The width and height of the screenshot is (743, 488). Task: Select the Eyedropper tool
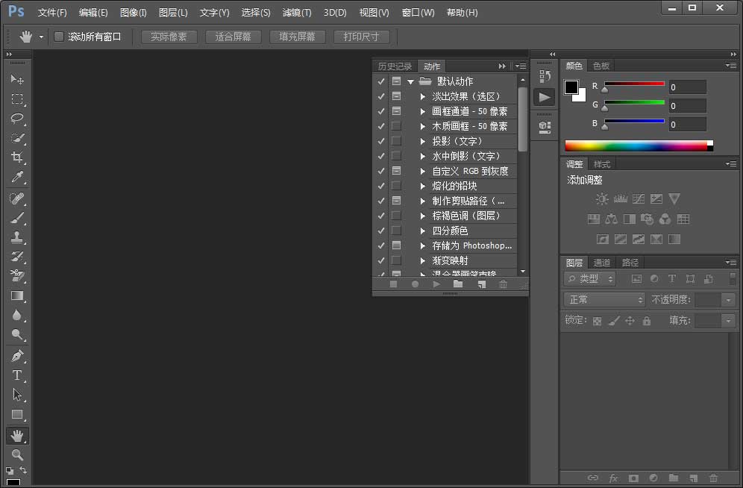point(17,177)
